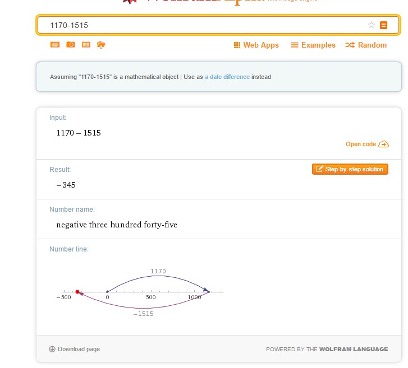The height and width of the screenshot is (368, 408).
Task: Click the Step-by-step solution button
Action: coord(350,169)
